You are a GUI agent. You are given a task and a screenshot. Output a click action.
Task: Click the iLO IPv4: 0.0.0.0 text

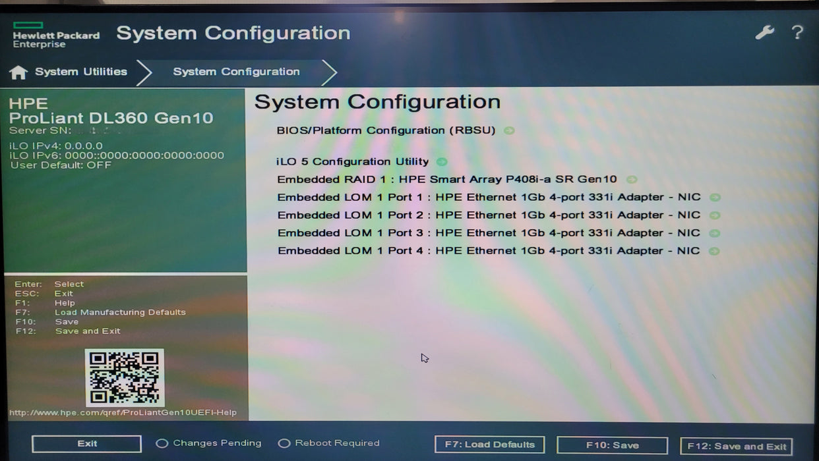[x=56, y=146]
